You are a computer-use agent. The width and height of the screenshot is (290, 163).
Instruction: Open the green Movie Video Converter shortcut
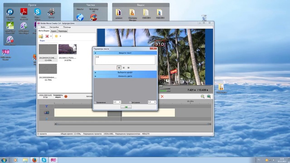click(10, 28)
